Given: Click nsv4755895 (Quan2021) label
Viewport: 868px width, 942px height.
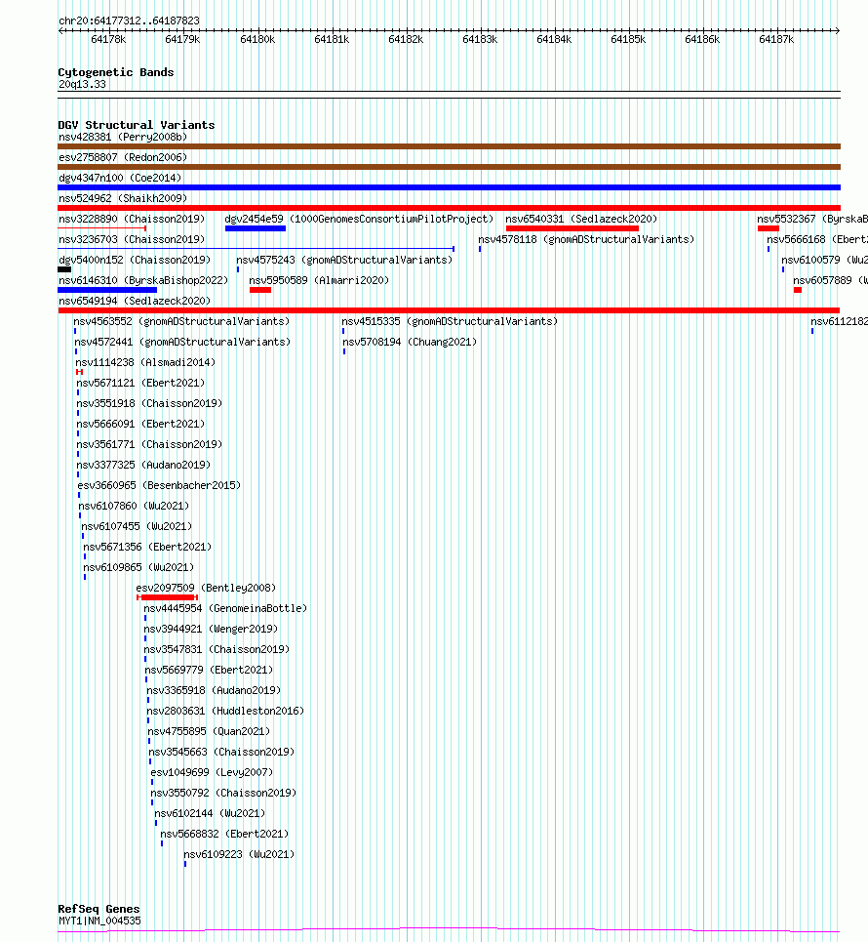Looking at the screenshot, I should (209, 731).
